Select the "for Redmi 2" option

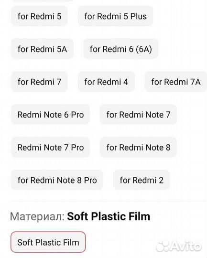tap(142, 180)
